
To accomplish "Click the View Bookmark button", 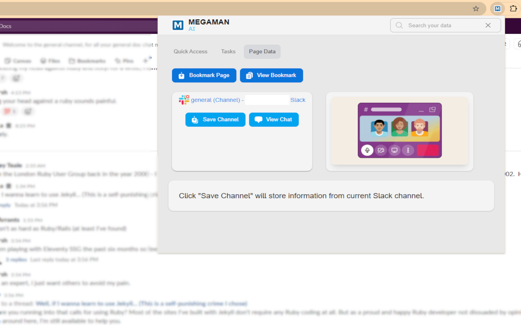I will coord(271,75).
